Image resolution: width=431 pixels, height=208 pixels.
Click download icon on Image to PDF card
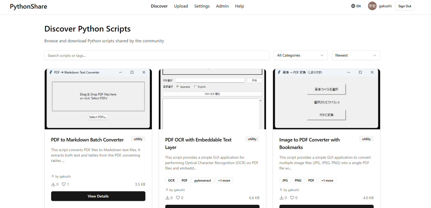(x=282, y=198)
